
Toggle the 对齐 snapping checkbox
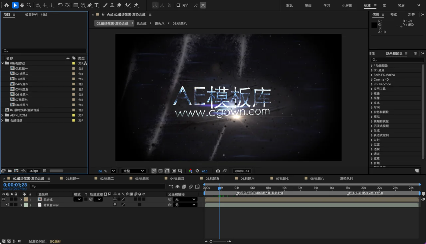coord(178,5)
